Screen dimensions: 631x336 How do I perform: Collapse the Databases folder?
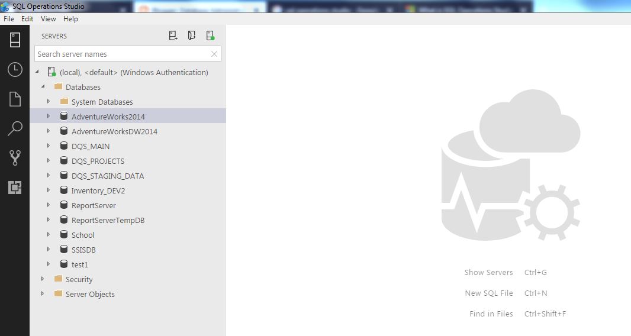pyautogui.click(x=43, y=86)
